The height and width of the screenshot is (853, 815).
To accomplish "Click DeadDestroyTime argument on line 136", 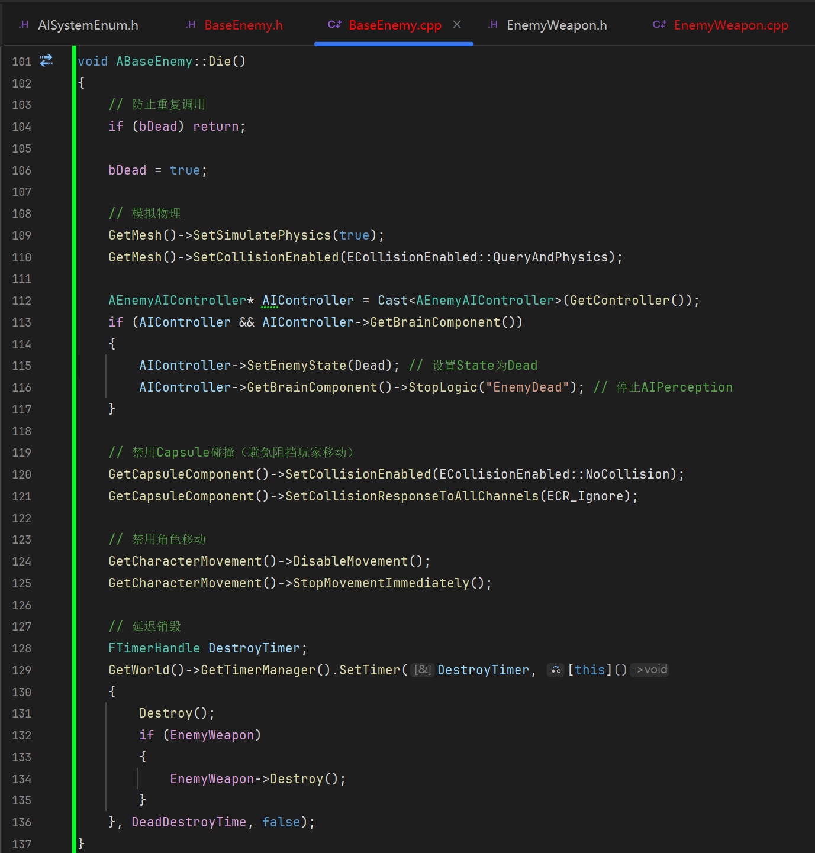I will [x=189, y=822].
